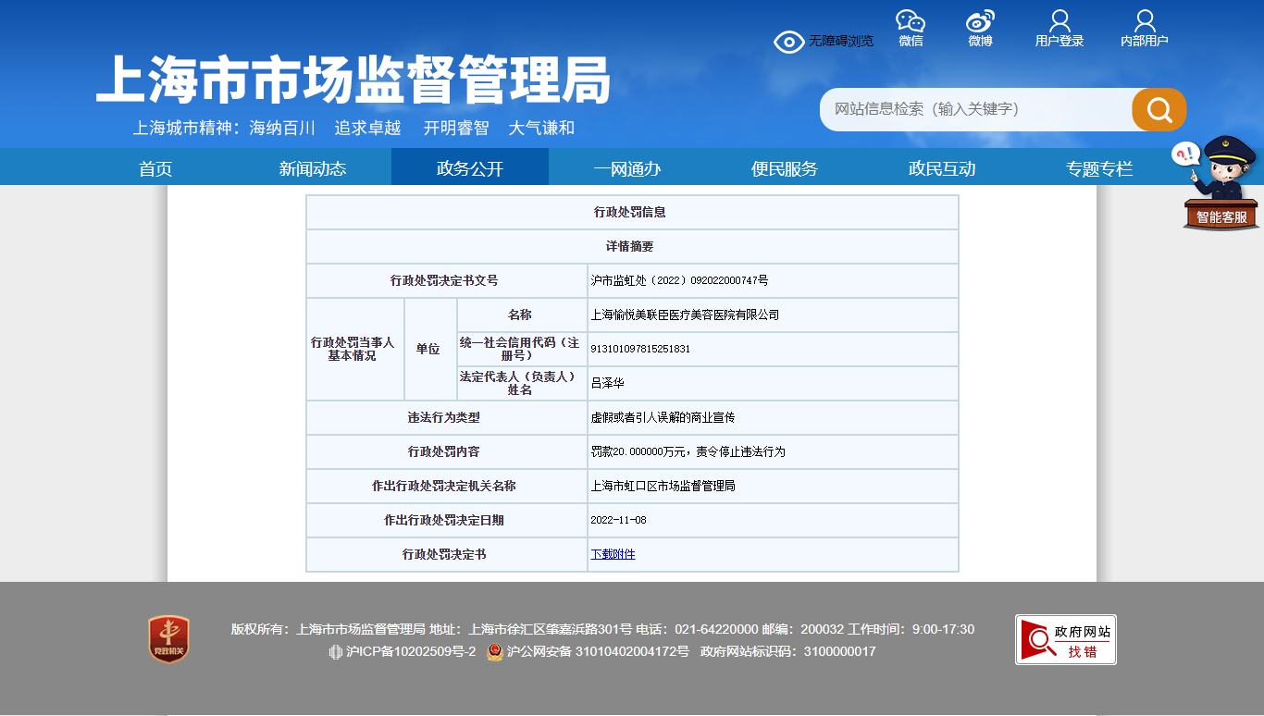Navigate to 政民互动 menu item
This screenshot has width=1264, height=716.
pyautogui.click(x=942, y=168)
